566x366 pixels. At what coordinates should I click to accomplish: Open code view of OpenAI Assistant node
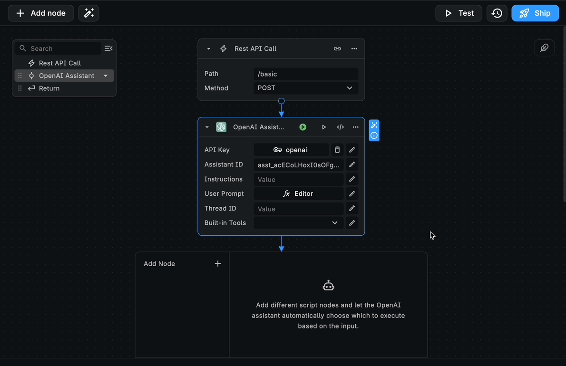click(x=341, y=127)
